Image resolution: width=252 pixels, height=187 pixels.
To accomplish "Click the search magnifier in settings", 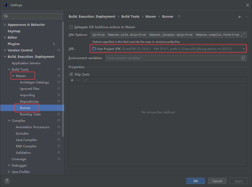I will 6,16.
